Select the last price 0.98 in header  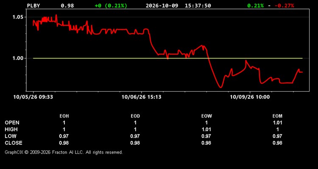pos(67,5)
